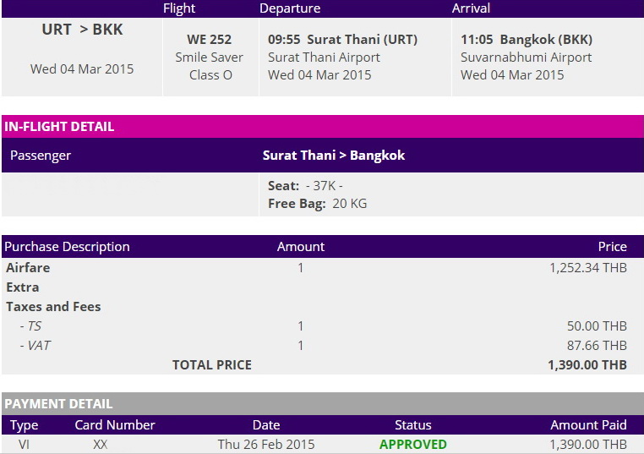This screenshot has width=644, height=454.
Task: Click the Arrival column header
Action: (471, 8)
